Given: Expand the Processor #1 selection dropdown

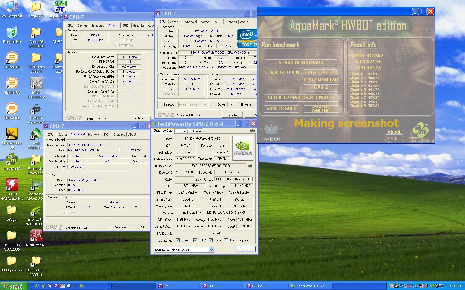Looking at the screenshot, I should (205, 105).
